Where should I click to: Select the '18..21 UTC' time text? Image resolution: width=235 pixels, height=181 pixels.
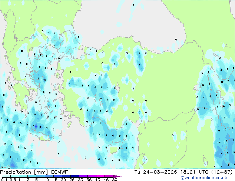coord(194,172)
